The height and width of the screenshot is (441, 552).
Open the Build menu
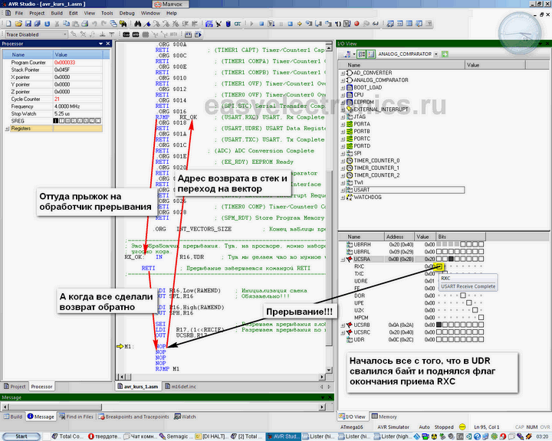57,13
